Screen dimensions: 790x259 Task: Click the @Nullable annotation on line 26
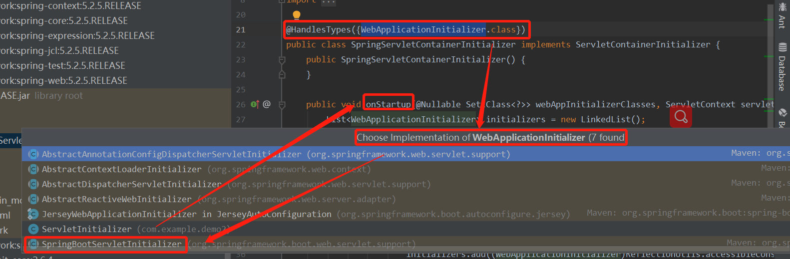[438, 104]
